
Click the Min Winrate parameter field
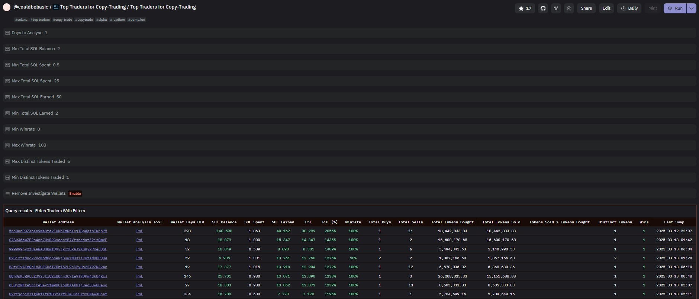[x=39, y=129]
